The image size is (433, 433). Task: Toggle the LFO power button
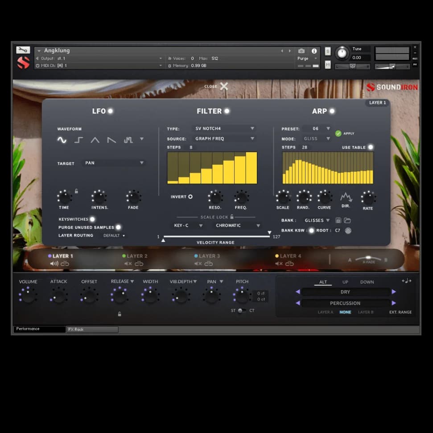click(110, 111)
